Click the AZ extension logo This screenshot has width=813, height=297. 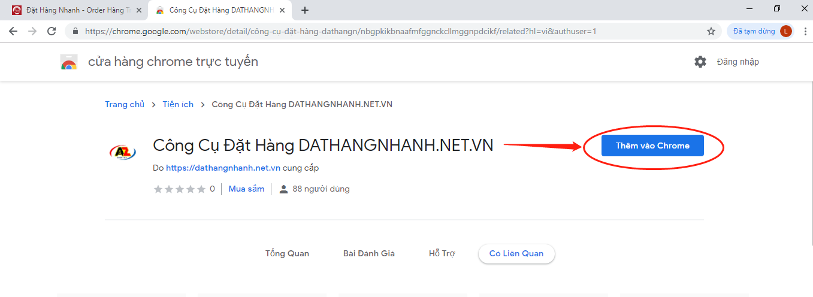click(x=123, y=152)
